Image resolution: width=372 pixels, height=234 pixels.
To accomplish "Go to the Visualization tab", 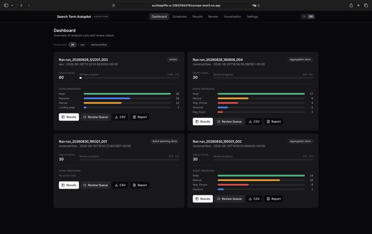I will pos(233,17).
